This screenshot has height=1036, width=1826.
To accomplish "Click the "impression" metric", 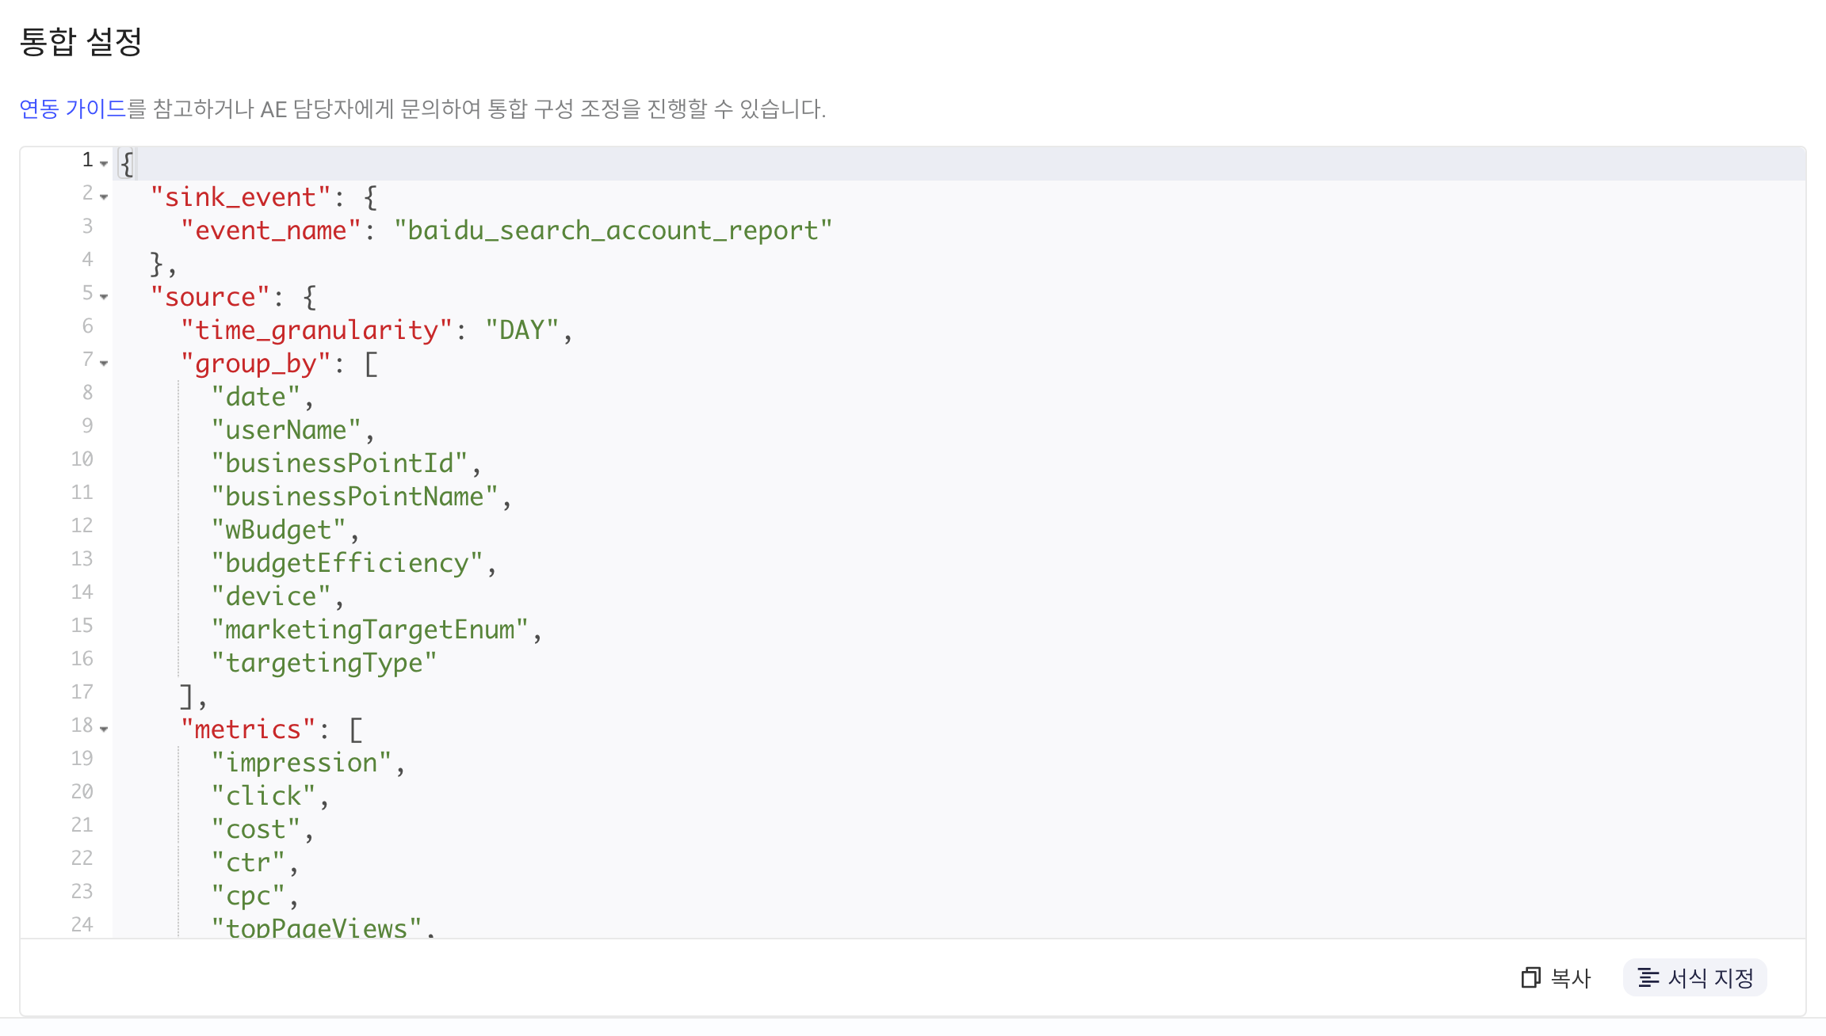I will (301, 763).
